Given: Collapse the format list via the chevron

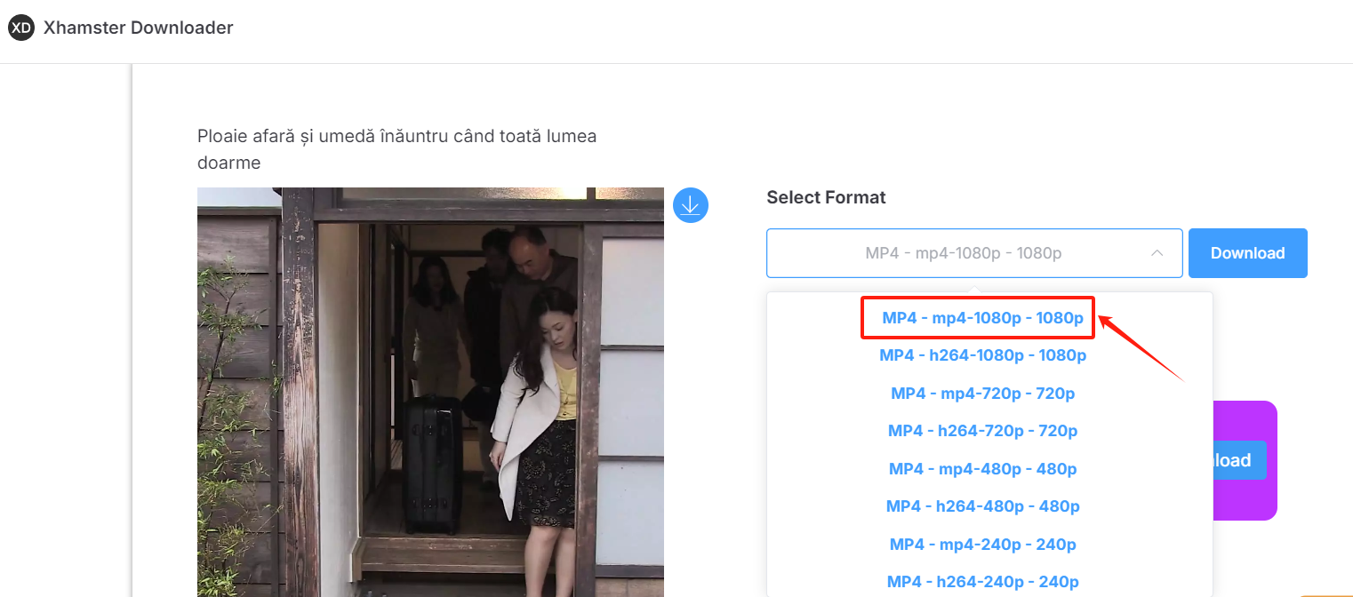Looking at the screenshot, I should point(1157,253).
